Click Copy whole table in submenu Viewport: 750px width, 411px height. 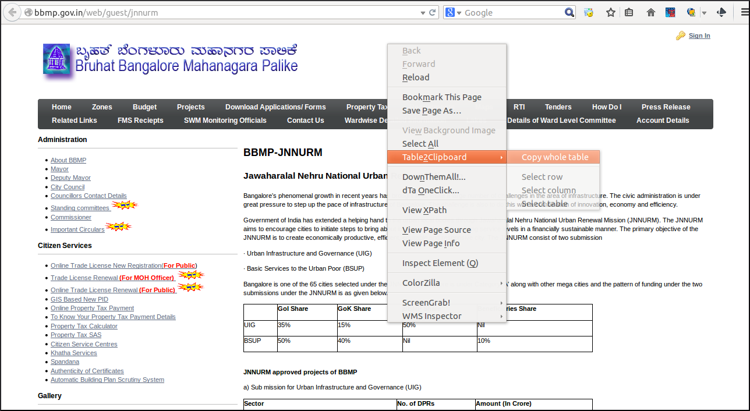click(553, 157)
